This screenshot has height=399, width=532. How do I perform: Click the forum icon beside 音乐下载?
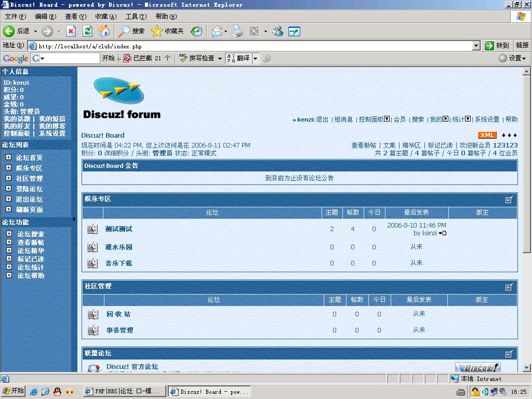[x=92, y=263]
